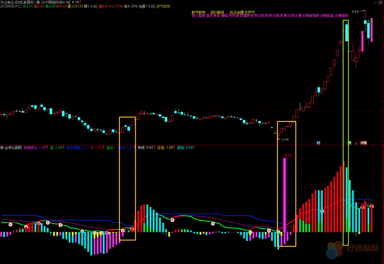Click the float value 流通7.52亿
The image size is (384, 264).
[x=147, y=6]
